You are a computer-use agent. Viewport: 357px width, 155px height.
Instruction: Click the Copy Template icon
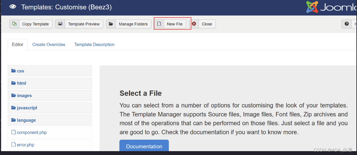pos(14,24)
